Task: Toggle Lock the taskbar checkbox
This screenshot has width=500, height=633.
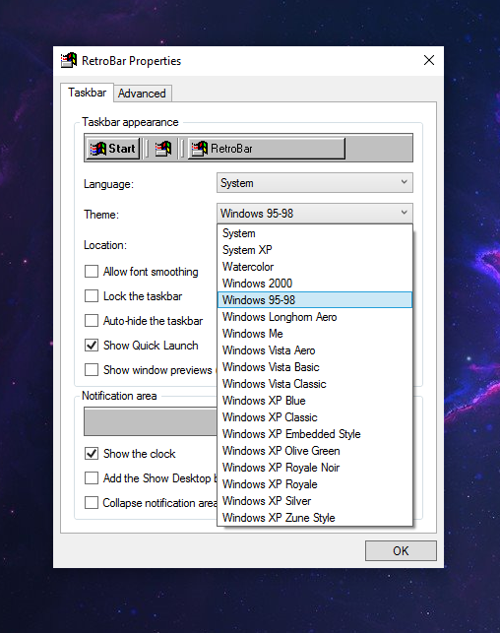Action: point(92,296)
